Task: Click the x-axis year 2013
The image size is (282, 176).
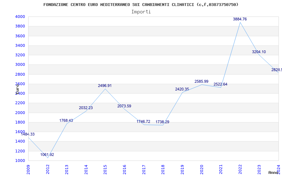Action: [x=67, y=169]
